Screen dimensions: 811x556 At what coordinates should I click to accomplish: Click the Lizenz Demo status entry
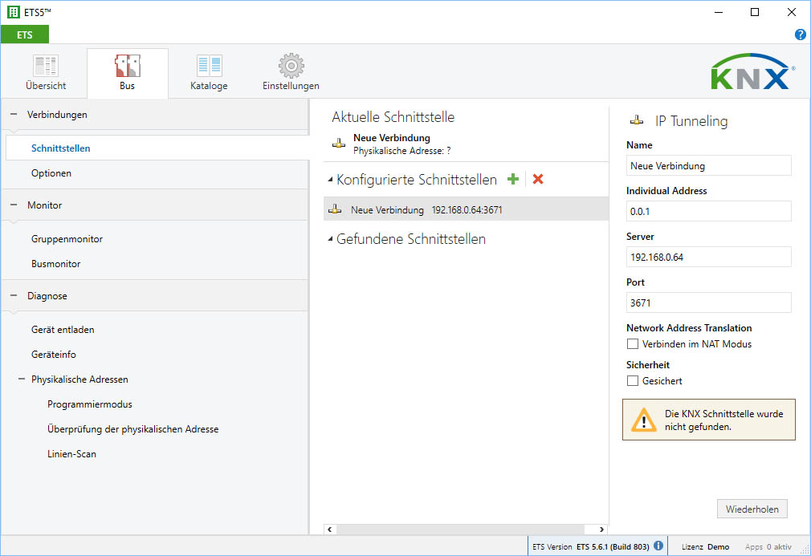tap(706, 546)
